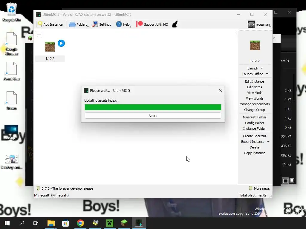Switch to details view in background window

coord(285,181)
